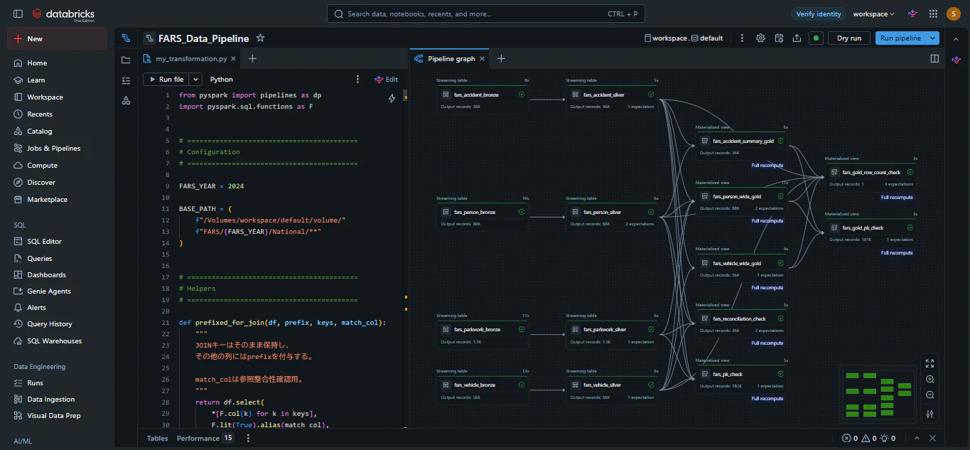Fit the pipeline graph to view
This screenshot has height=450, width=970.
(x=930, y=363)
